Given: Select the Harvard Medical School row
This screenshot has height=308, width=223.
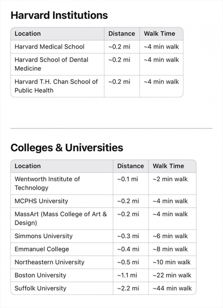Looking at the screenshot, I should tap(97, 47).
